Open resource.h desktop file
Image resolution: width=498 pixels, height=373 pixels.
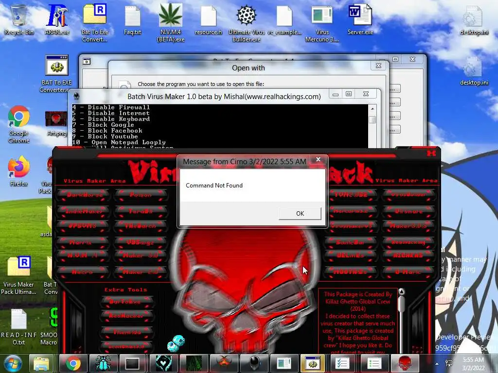208,19
